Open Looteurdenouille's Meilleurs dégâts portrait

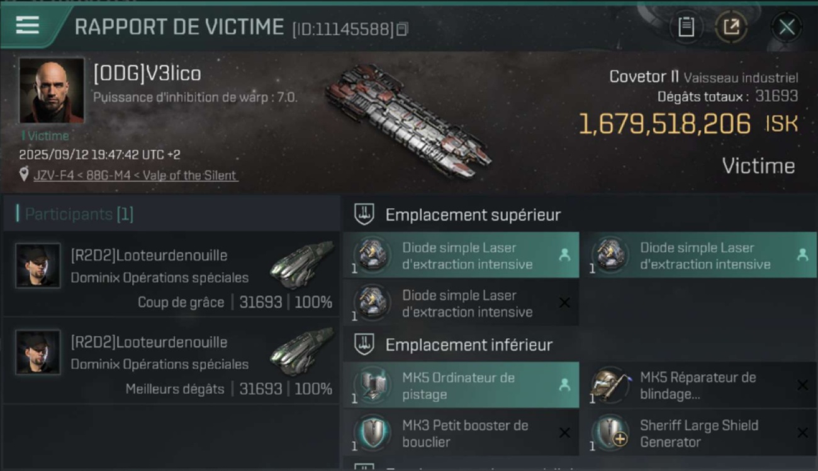tap(38, 352)
